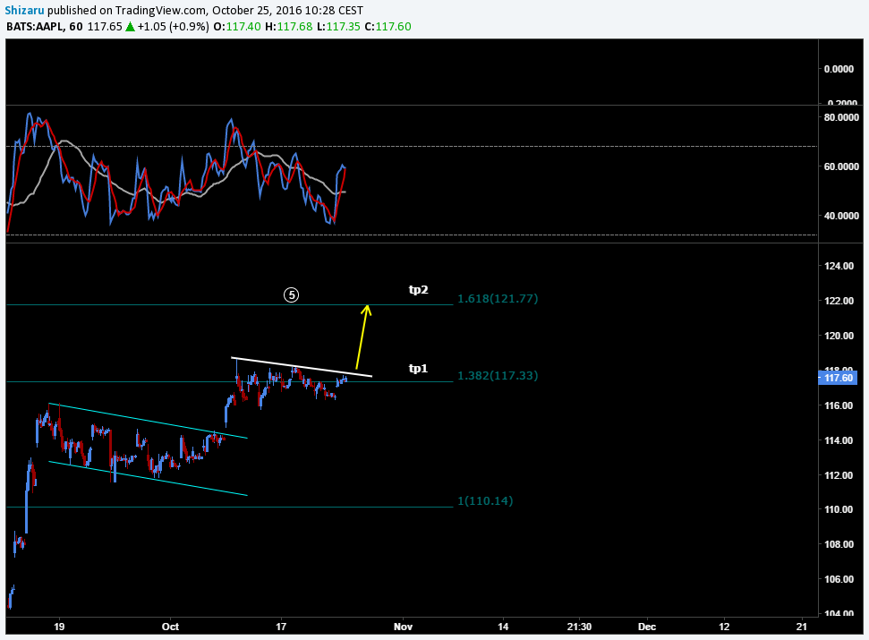Screen dimensions: 869x640
Task: Open the Shizaru author profile link
Action: (24, 10)
